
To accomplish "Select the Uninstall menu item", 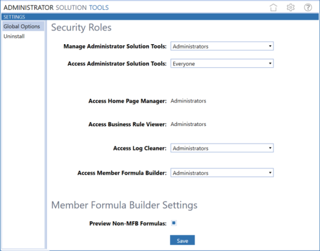I will pyautogui.click(x=14, y=36).
